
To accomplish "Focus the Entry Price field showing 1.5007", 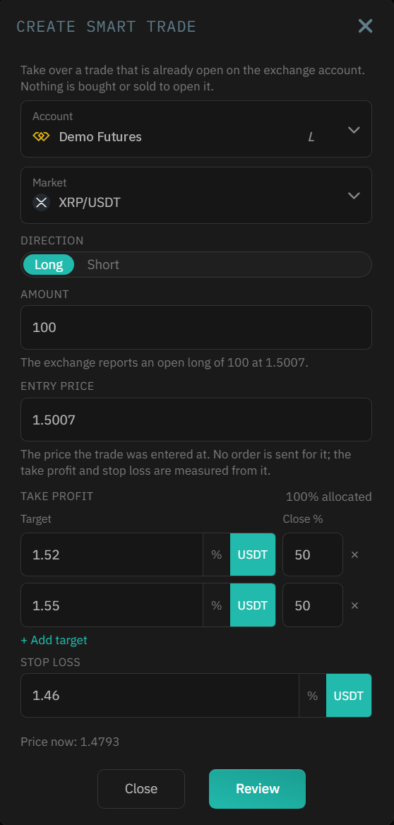I will point(196,420).
